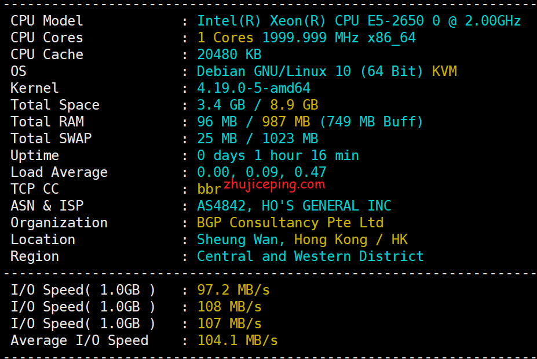Click the '(749 MB Buff)' text
The width and height of the screenshot is (537, 359).
click(371, 122)
